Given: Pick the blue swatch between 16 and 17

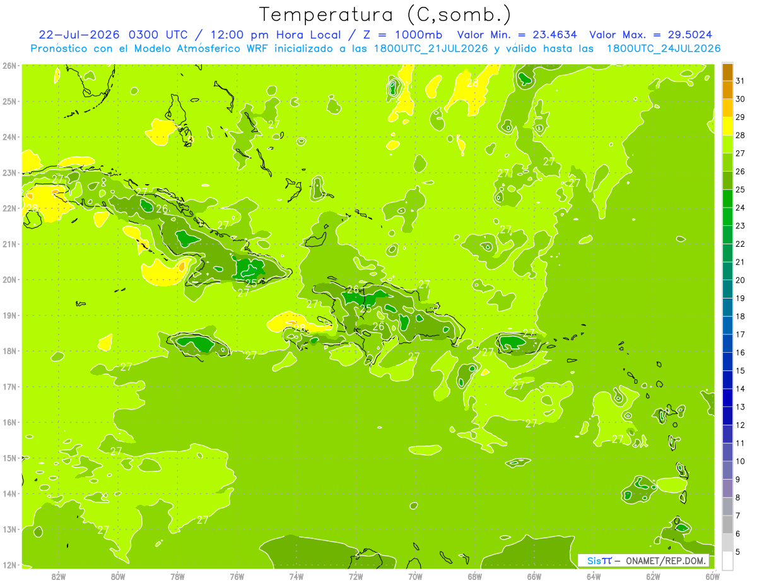Looking at the screenshot, I should pyautogui.click(x=727, y=343).
